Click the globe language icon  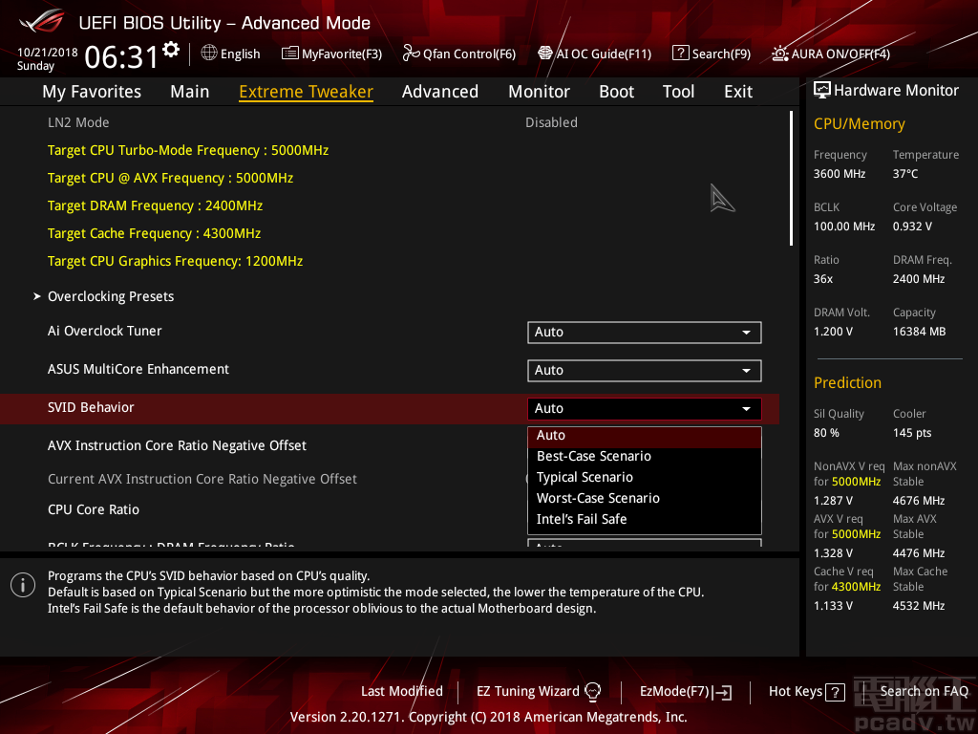pos(209,54)
